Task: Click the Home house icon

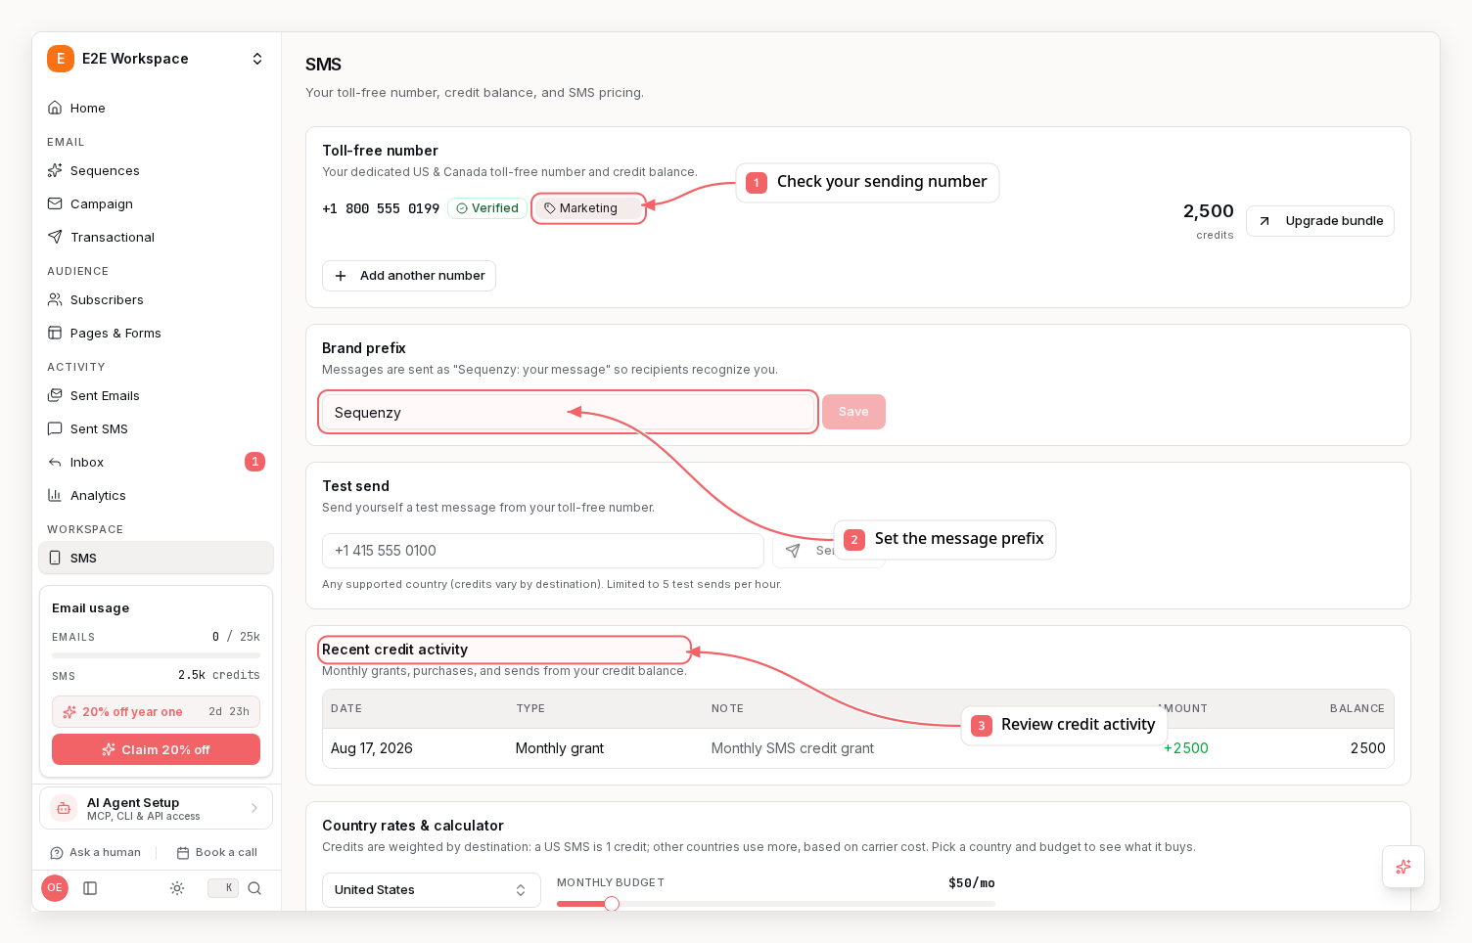Action: click(x=55, y=108)
